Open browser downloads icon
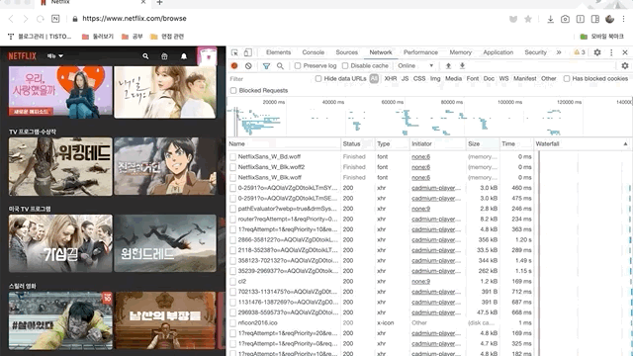The width and height of the screenshot is (633, 356). 550,19
